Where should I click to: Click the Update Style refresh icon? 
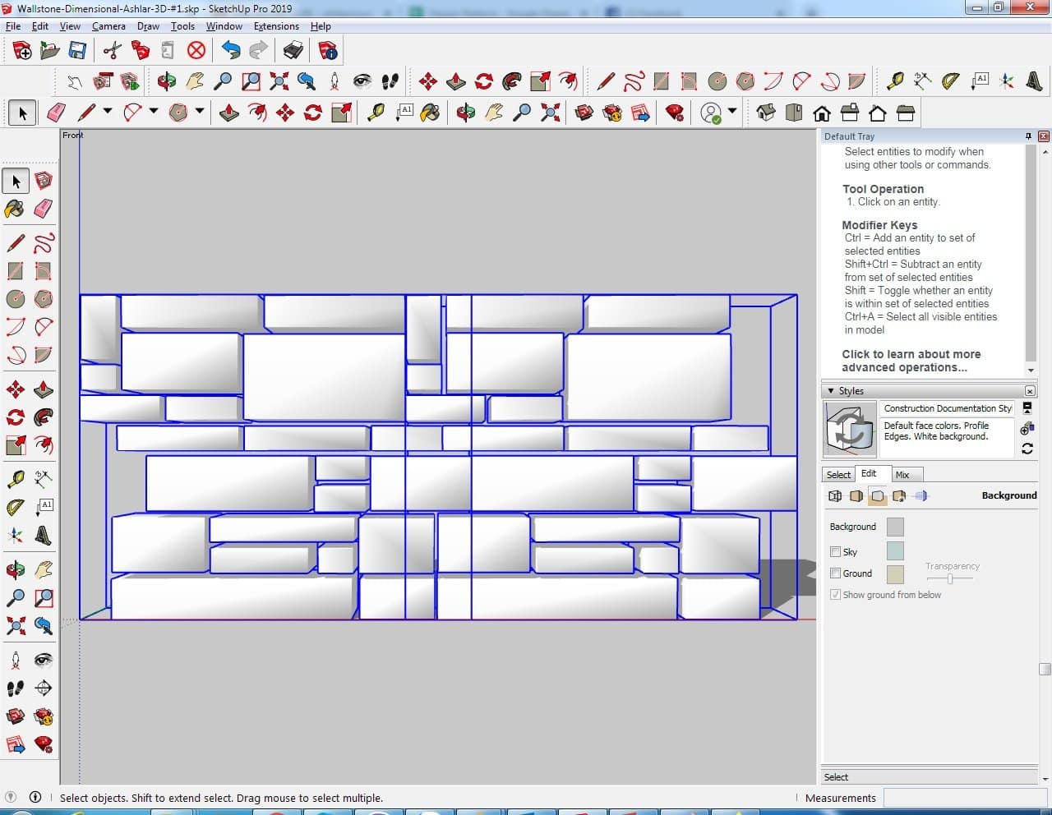pos(1027,449)
